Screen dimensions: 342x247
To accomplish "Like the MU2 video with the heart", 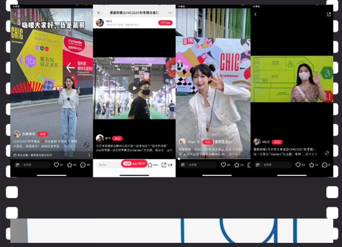I will tap(298, 165).
